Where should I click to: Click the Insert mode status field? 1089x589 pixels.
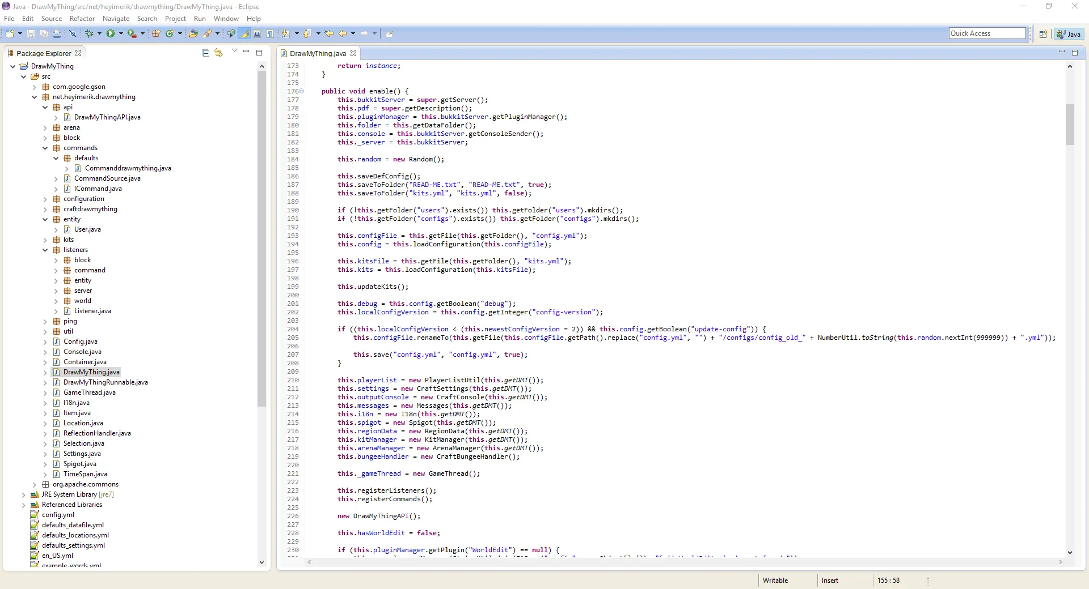click(830, 581)
